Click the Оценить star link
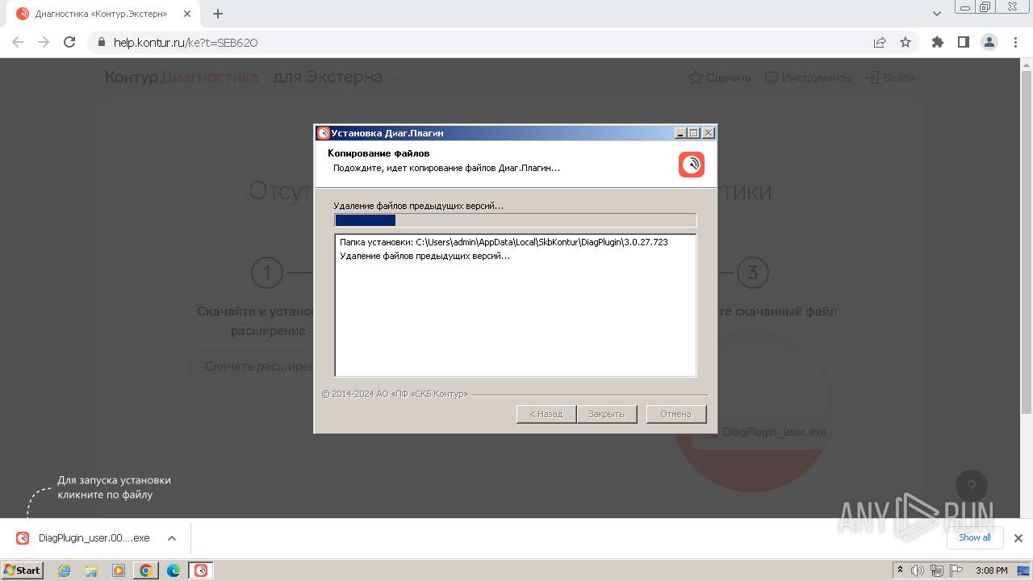Image resolution: width=1033 pixels, height=581 pixels. (719, 77)
